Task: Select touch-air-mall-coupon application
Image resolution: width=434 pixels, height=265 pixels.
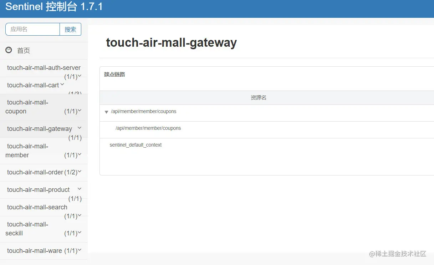Action: click(27, 107)
